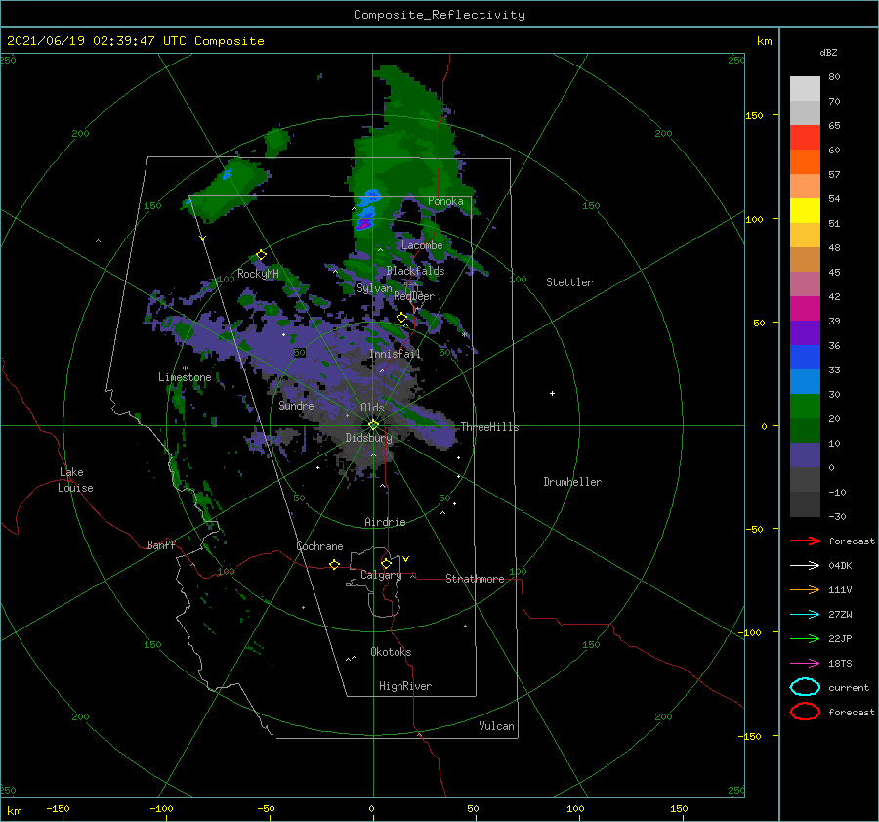Select the green 30 dBZ color swatch
The height and width of the screenshot is (822, 879).
click(805, 406)
